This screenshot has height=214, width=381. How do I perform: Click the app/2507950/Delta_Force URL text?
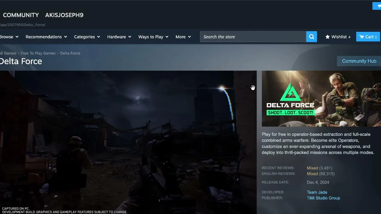(x=23, y=25)
